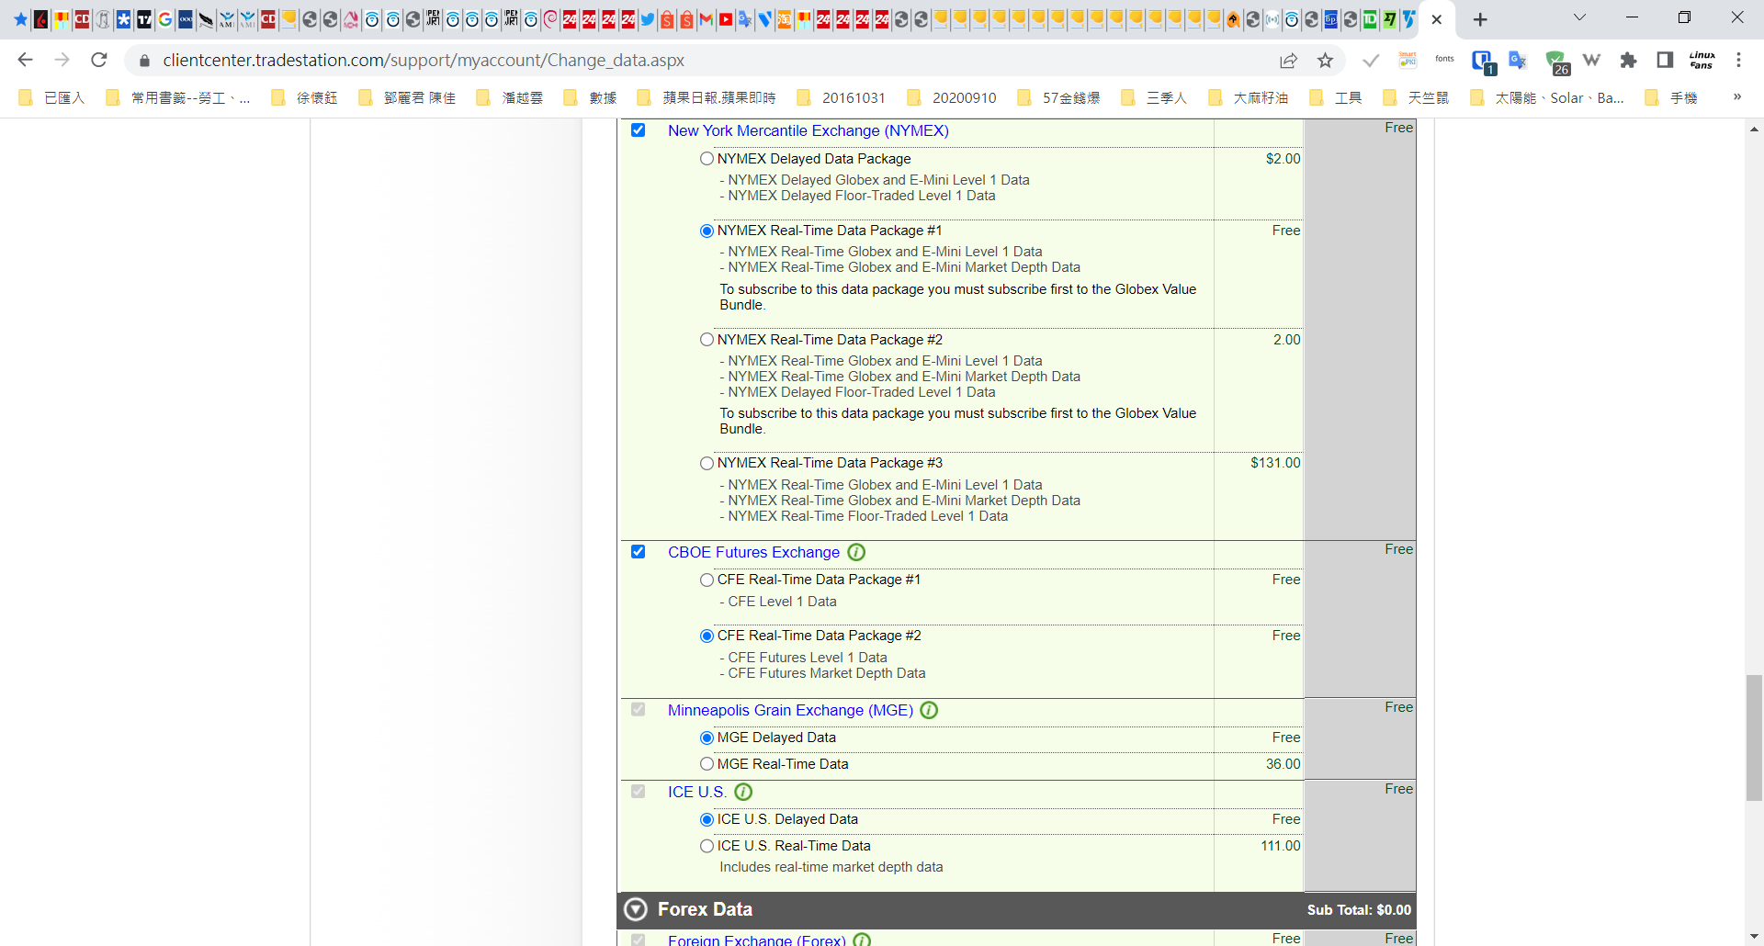Open the tab search dropdown
1764x946 pixels.
1579,17
